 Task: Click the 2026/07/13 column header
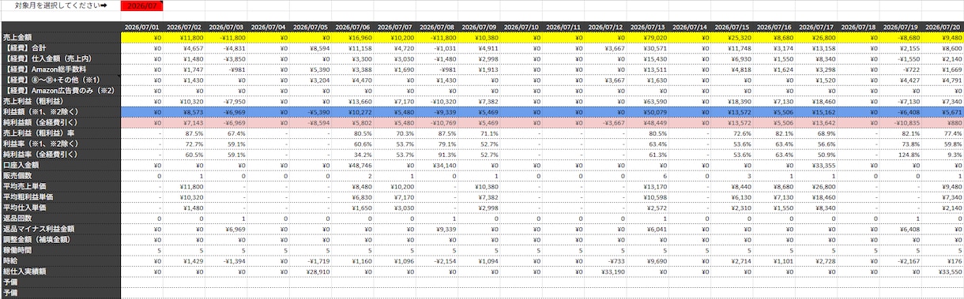pyautogui.click(x=649, y=28)
